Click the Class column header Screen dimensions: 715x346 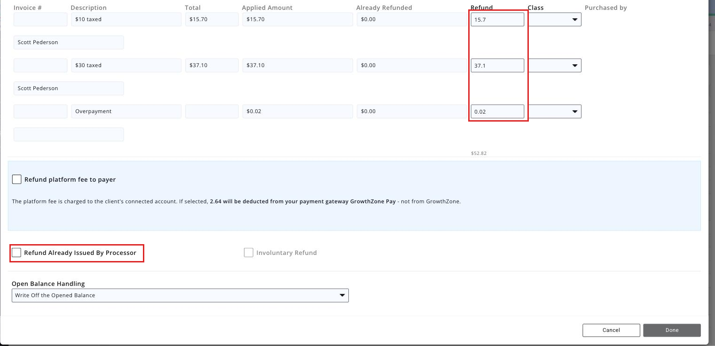(x=535, y=8)
